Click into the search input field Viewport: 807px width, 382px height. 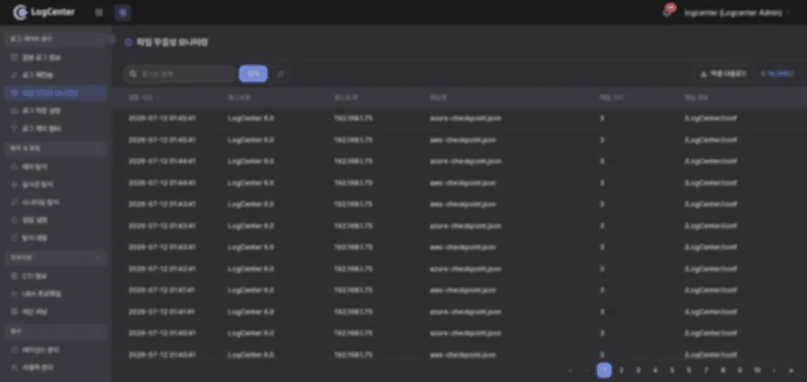[179, 74]
